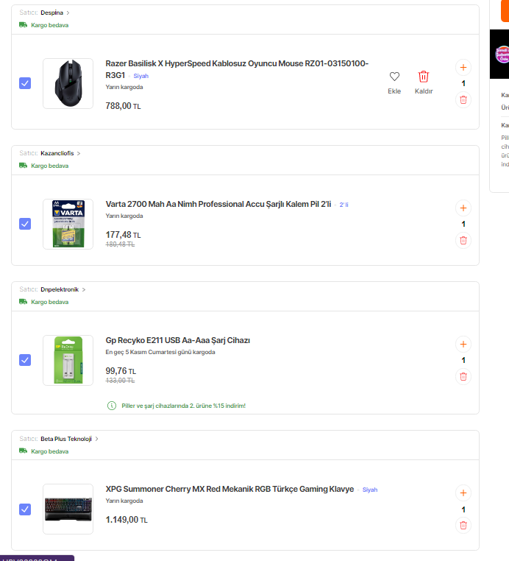
Task: Click the free shipping truck icon under Kazancliofis
Action: pos(24,166)
